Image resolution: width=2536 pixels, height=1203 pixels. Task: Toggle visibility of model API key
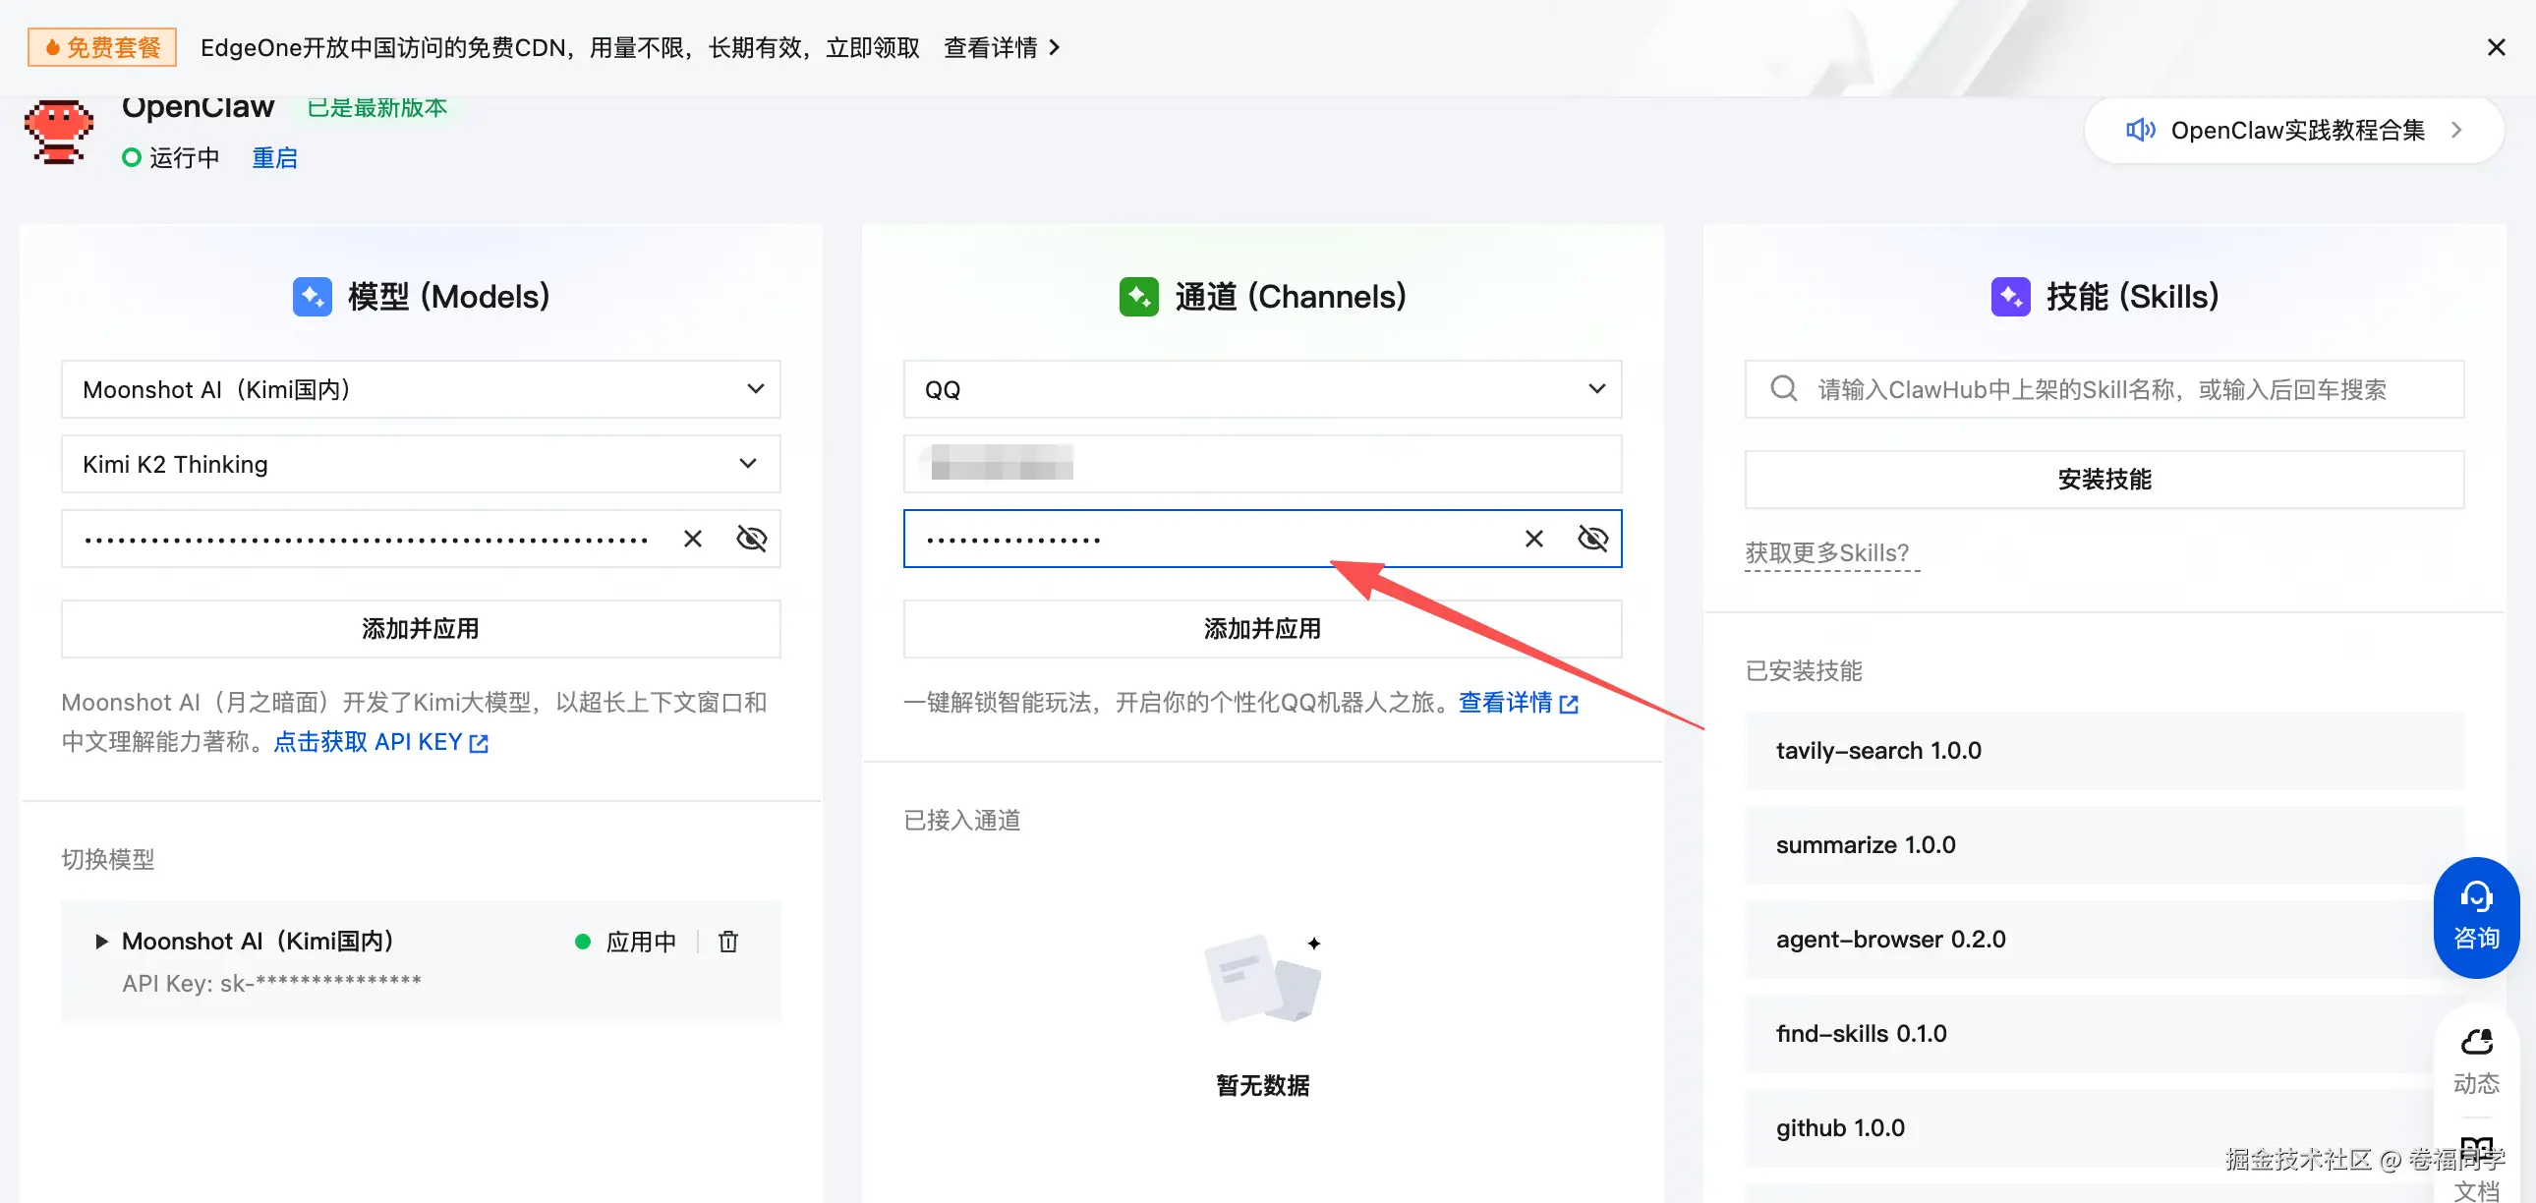click(x=751, y=539)
